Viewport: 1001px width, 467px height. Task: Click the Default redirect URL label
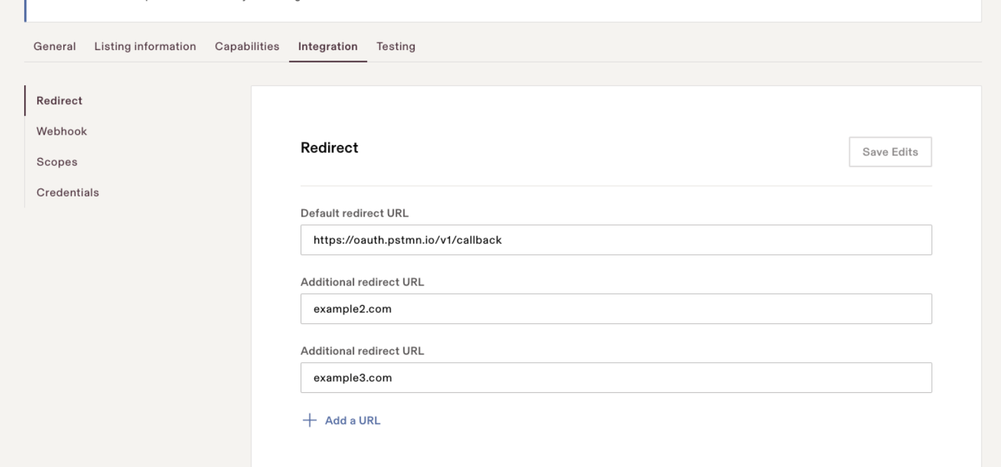tap(355, 213)
